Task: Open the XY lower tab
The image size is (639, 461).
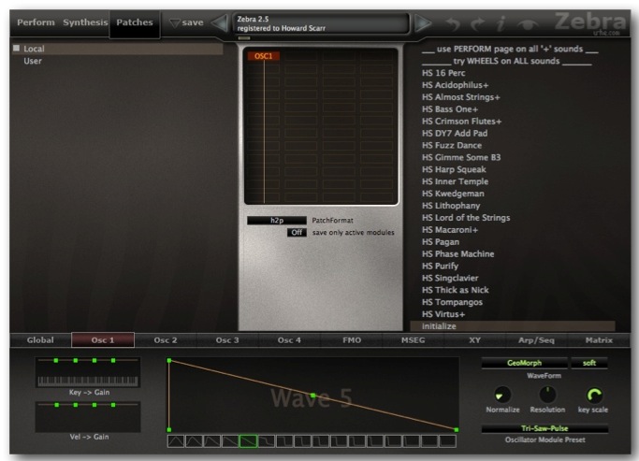Action: pos(474,340)
